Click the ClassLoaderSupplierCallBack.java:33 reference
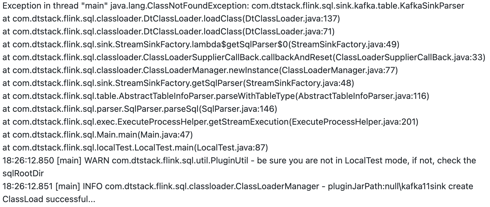The image size is (490, 207). pos(409,57)
